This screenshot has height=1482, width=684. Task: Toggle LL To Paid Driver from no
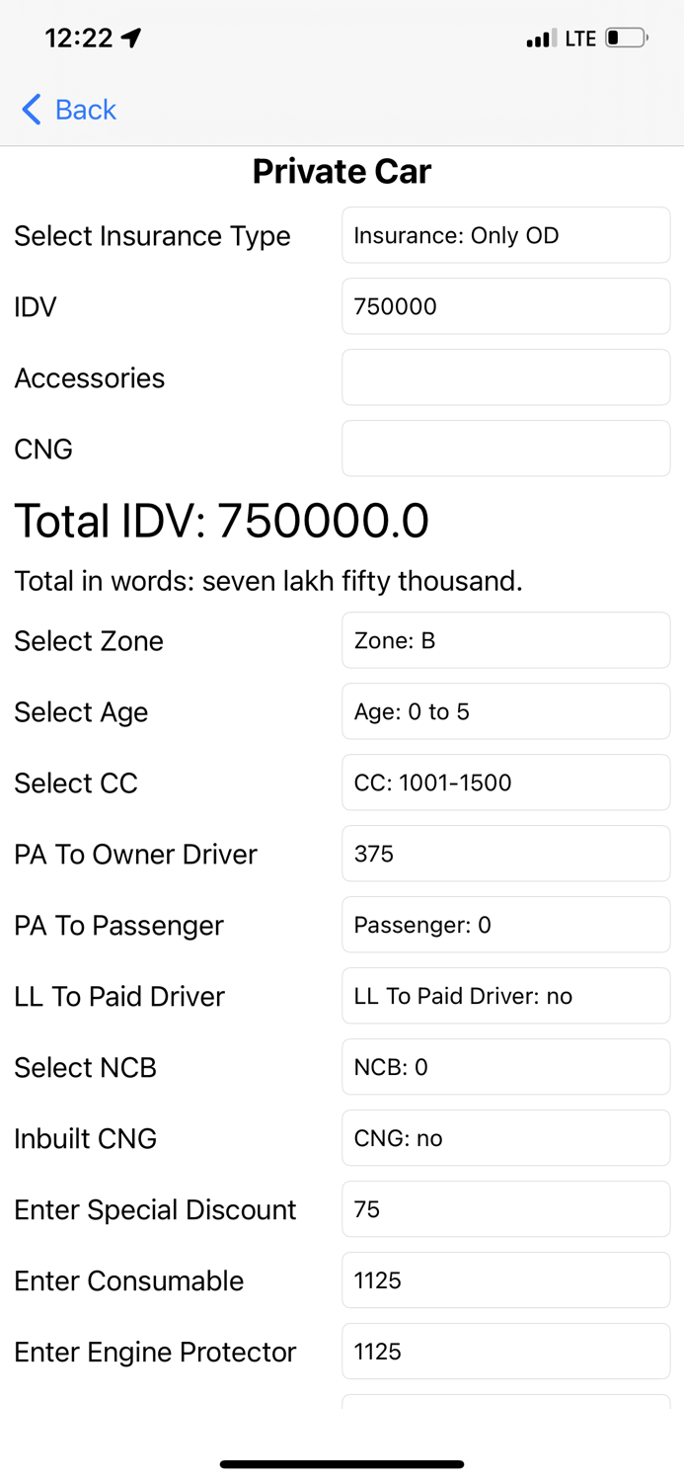(505, 996)
